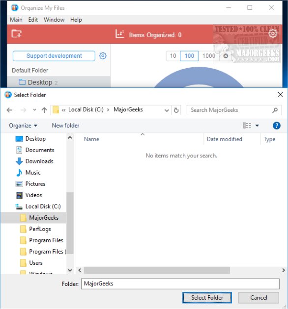This screenshot has height=309, width=288.
Task: Click Support development button
Action: pyautogui.click(x=54, y=56)
